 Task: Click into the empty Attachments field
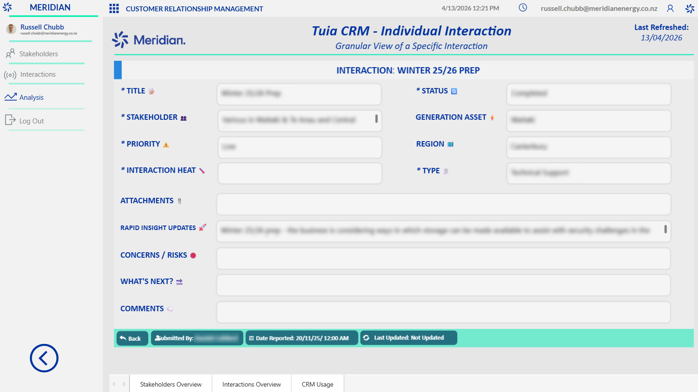pos(443,204)
